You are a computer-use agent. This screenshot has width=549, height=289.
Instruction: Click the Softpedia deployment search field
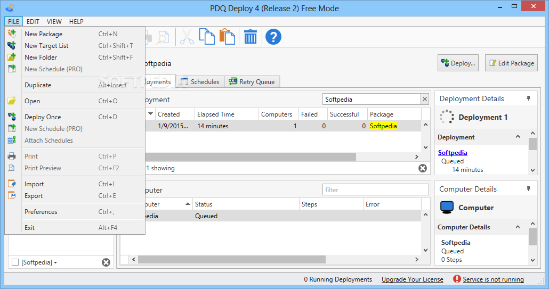[x=372, y=99]
